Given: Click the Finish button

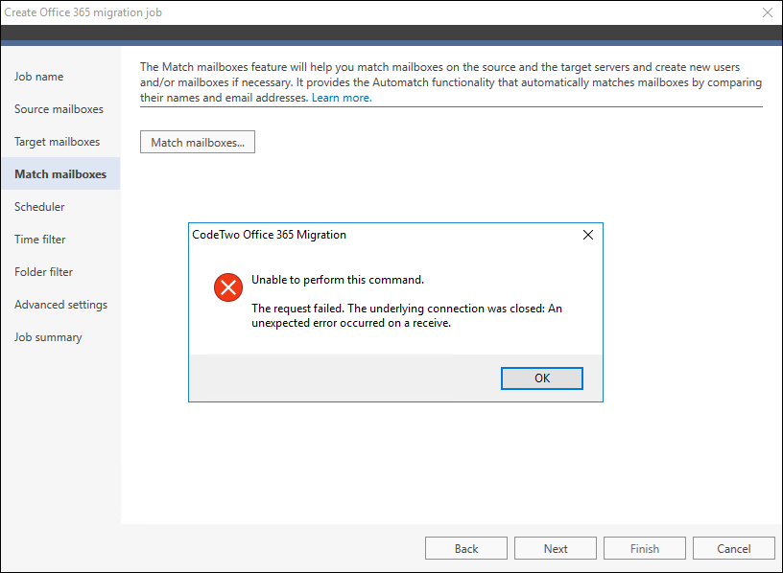Looking at the screenshot, I should pyautogui.click(x=644, y=548).
